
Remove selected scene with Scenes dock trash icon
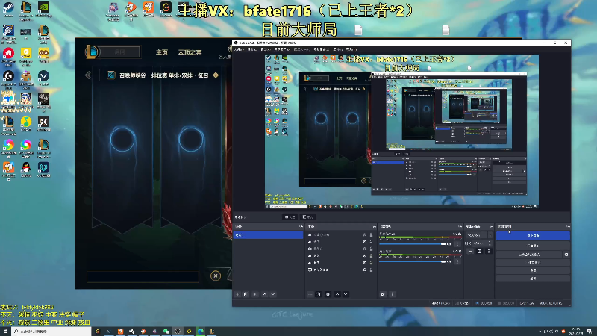(246, 294)
